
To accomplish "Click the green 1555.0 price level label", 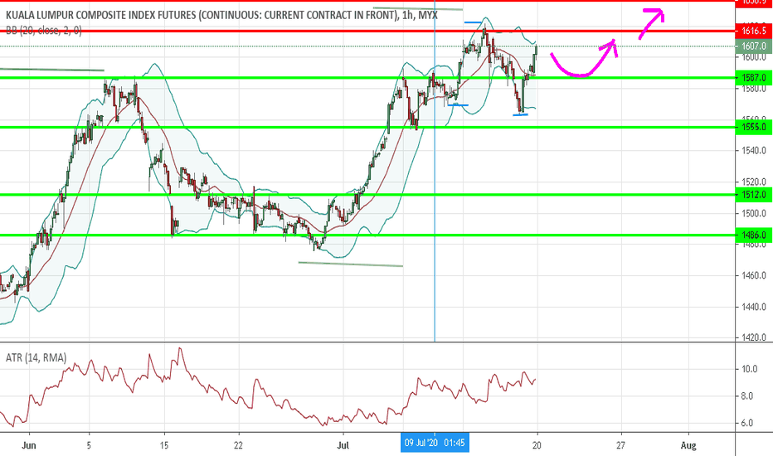I will click(x=754, y=127).
